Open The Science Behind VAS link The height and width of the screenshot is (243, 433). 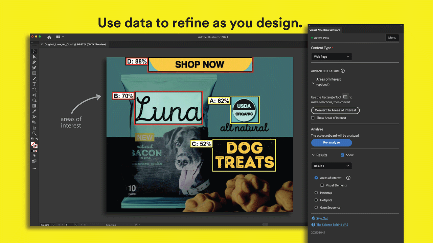[x=332, y=225]
